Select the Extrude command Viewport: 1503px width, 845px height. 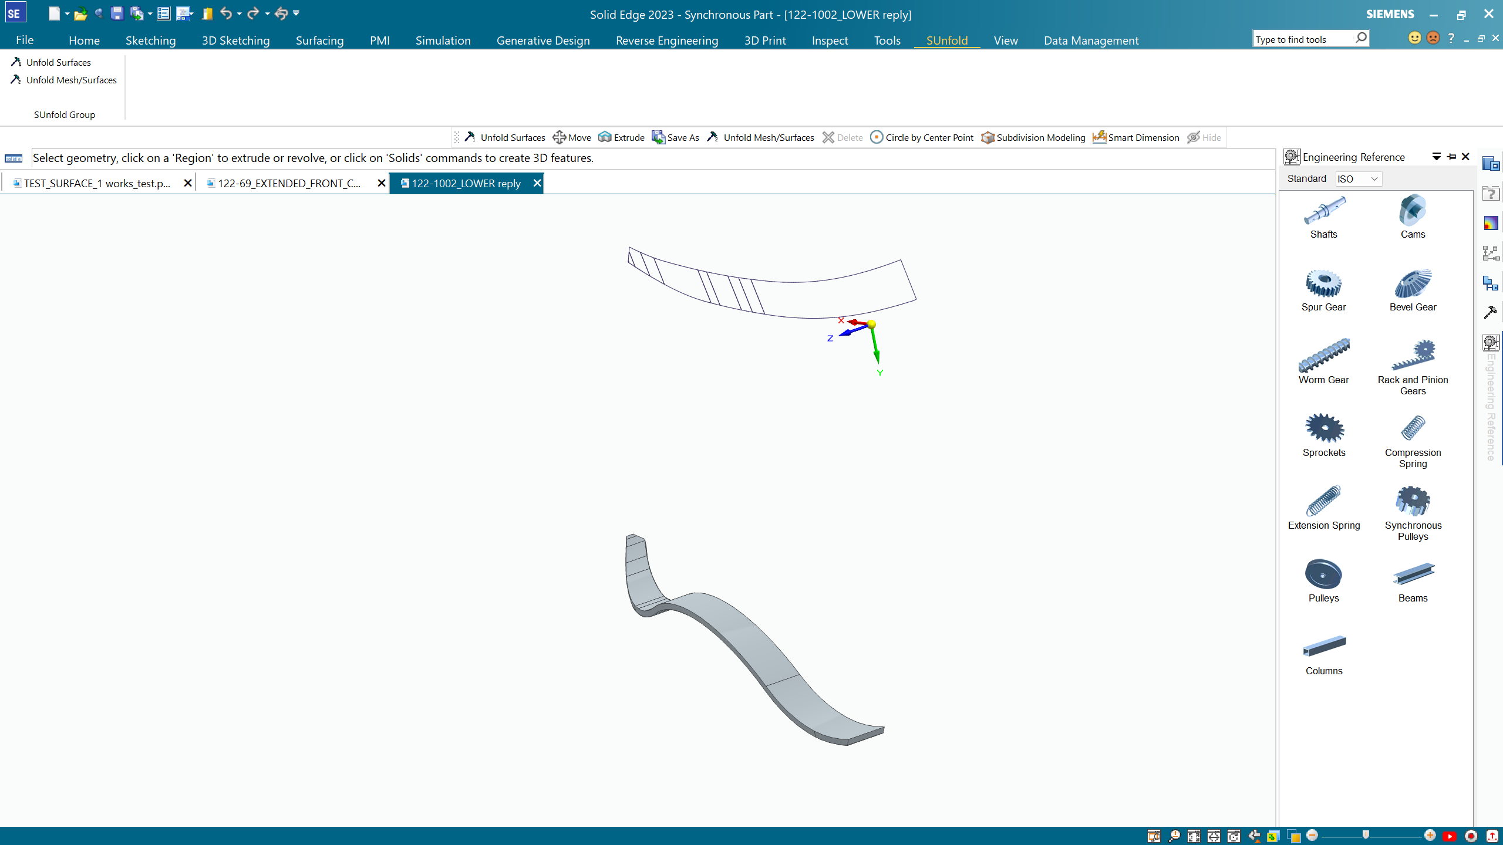[621, 137]
